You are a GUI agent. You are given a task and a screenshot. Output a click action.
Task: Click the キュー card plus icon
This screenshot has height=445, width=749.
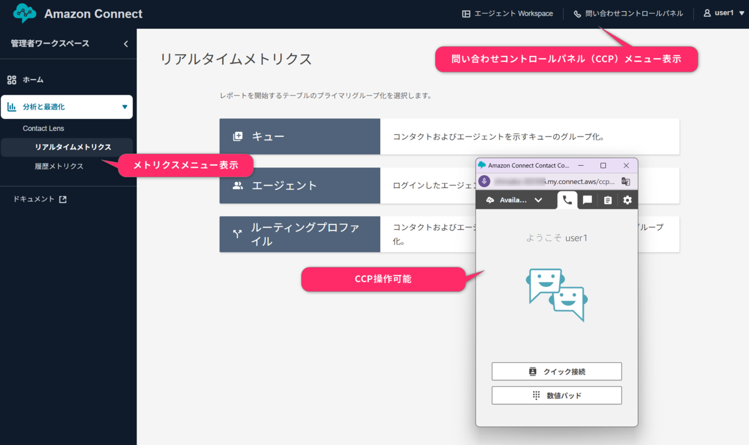tap(237, 136)
